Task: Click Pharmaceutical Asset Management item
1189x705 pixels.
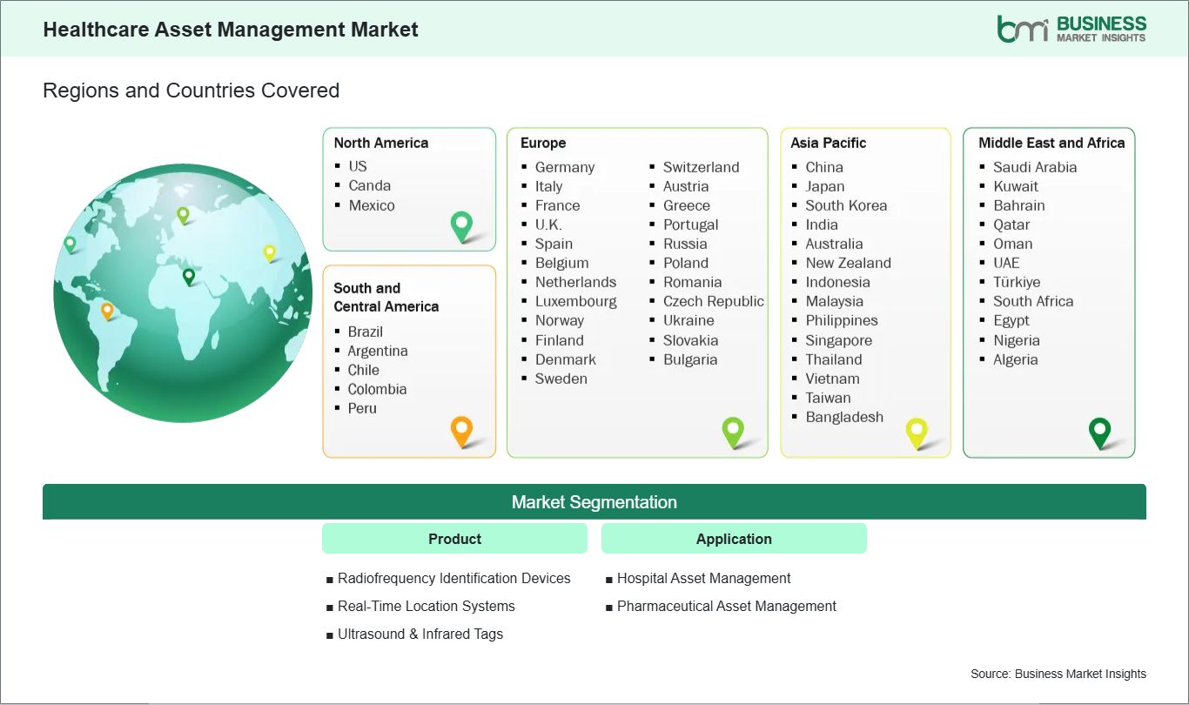Action: (727, 606)
